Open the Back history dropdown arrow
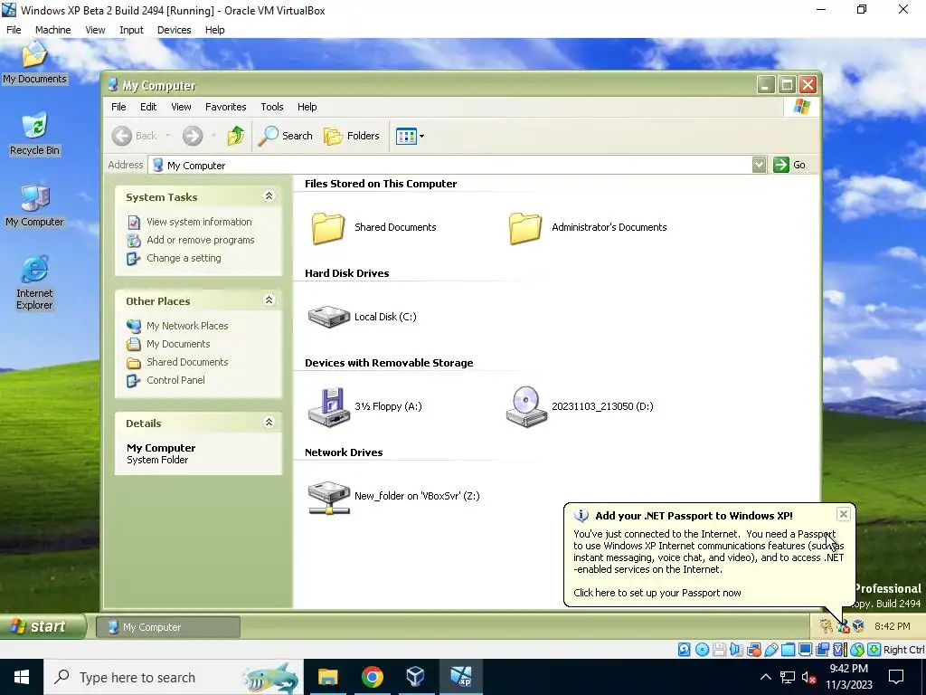 (x=167, y=136)
